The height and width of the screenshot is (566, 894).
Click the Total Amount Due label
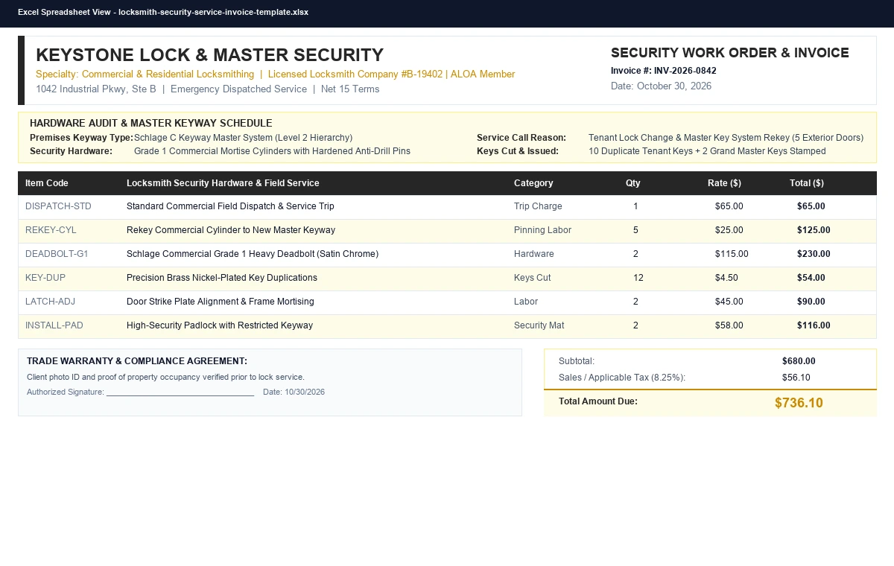598,401
